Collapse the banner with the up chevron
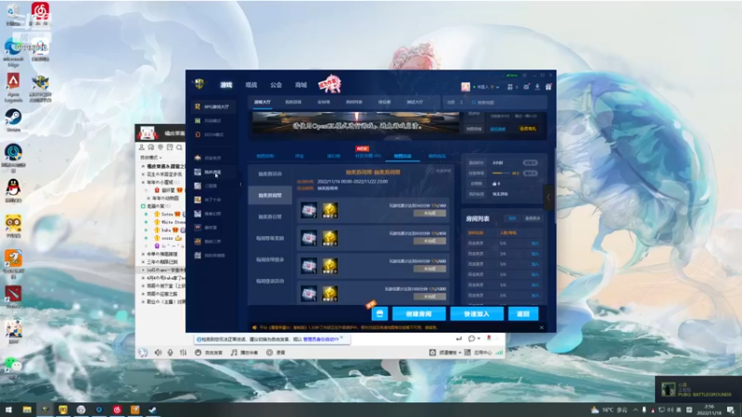Image resolution: width=742 pixels, height=417 pixels. click(398, 137)
